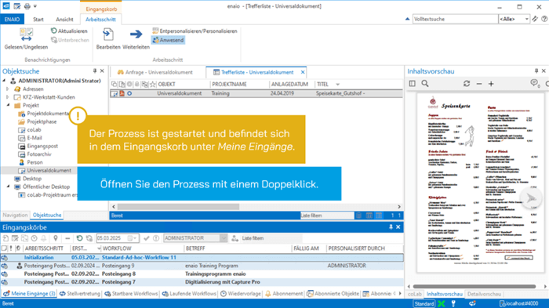The image size is (549, 308).
Task: Click Entpersonalisieren/Personalisieren in the ribbon
Action: pos(195,31)
